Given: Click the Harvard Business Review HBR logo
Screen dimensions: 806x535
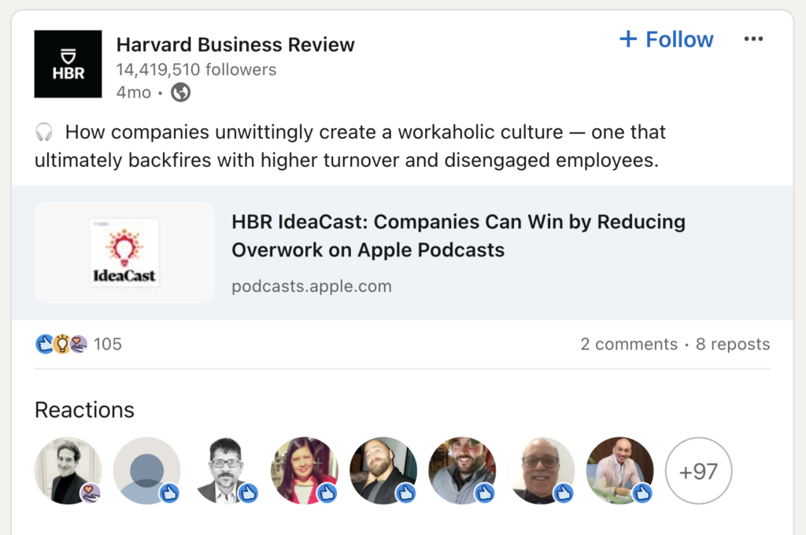Looking at the screenshot, I should (68, 64).
